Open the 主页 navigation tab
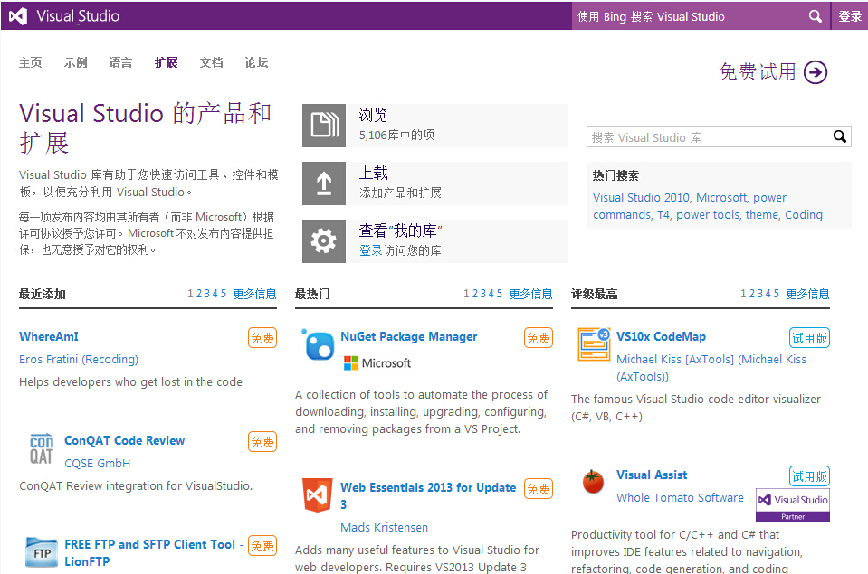The width and height of the screenshot is (868, 574). 31,62
